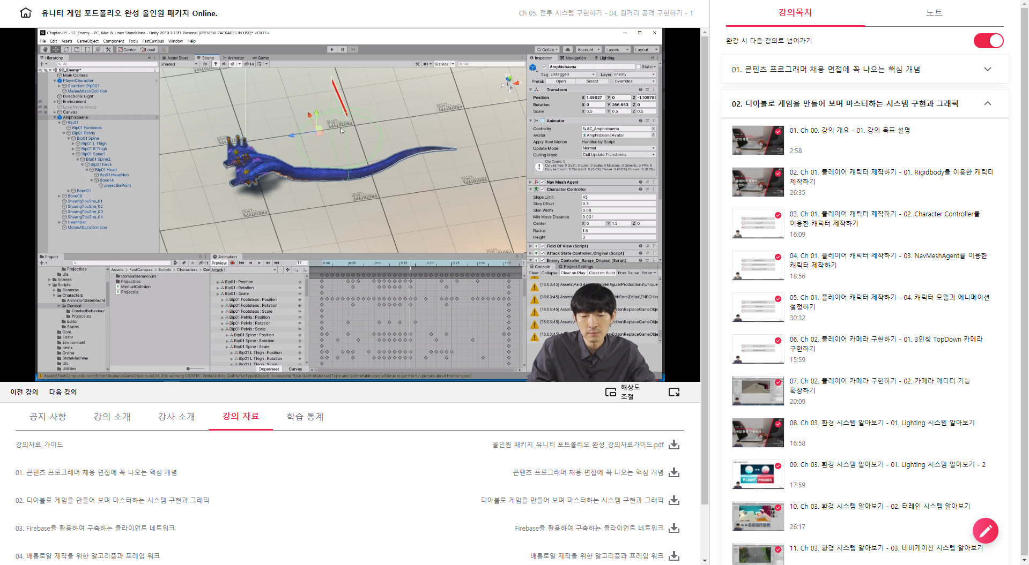Toggle scene lighting bulb icon
The width and height of the screenshot is (1029, 565).
pos(216,64)
